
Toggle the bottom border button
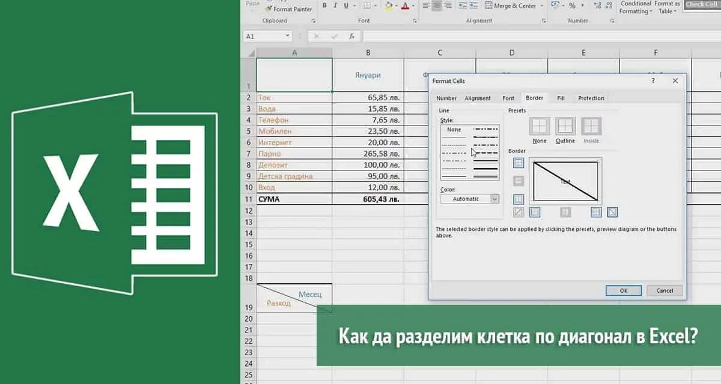pyautogui.click(x=519, y=199)
